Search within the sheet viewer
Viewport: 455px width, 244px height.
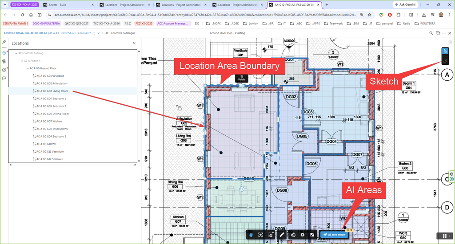click(x=431, y=33)
